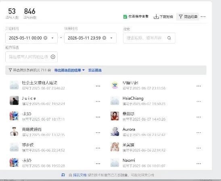Click the filter results funnel button
Screen dimensions: 221x181
click(x=188, y=17)
